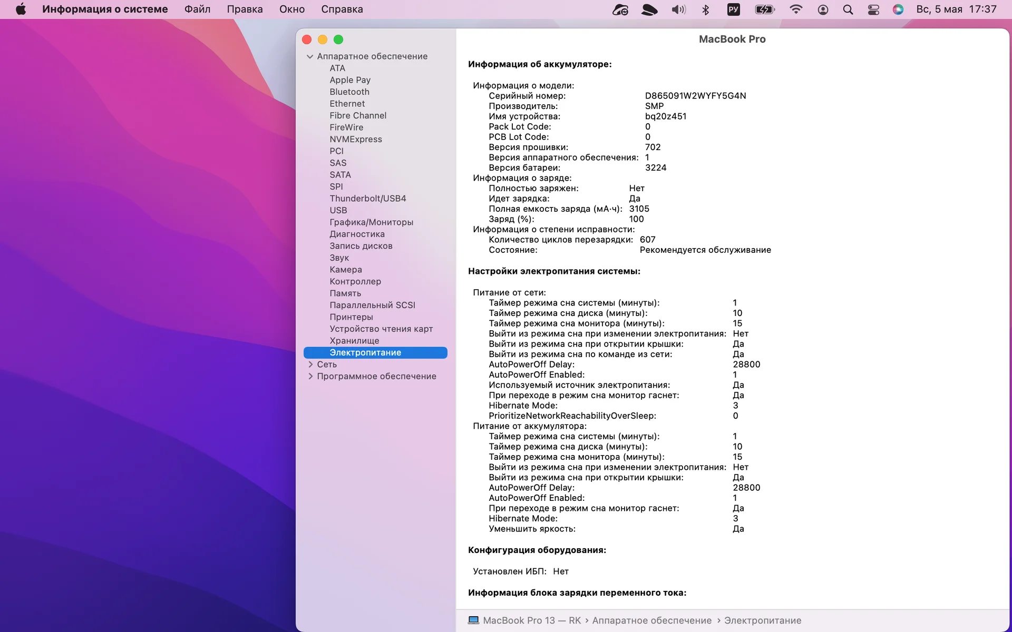Select Хранилище in sidebar
Screen dimensions: 1012x632
(x=354, y=341)
